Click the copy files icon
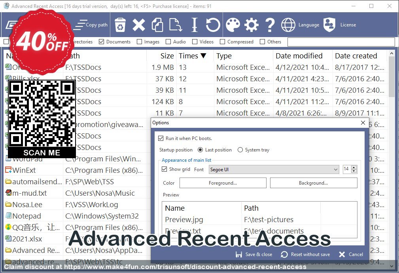The image size is (399, 273). pos(157,25)
